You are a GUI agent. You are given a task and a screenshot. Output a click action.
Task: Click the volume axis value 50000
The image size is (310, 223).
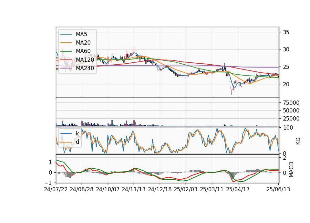pos(291,111)
